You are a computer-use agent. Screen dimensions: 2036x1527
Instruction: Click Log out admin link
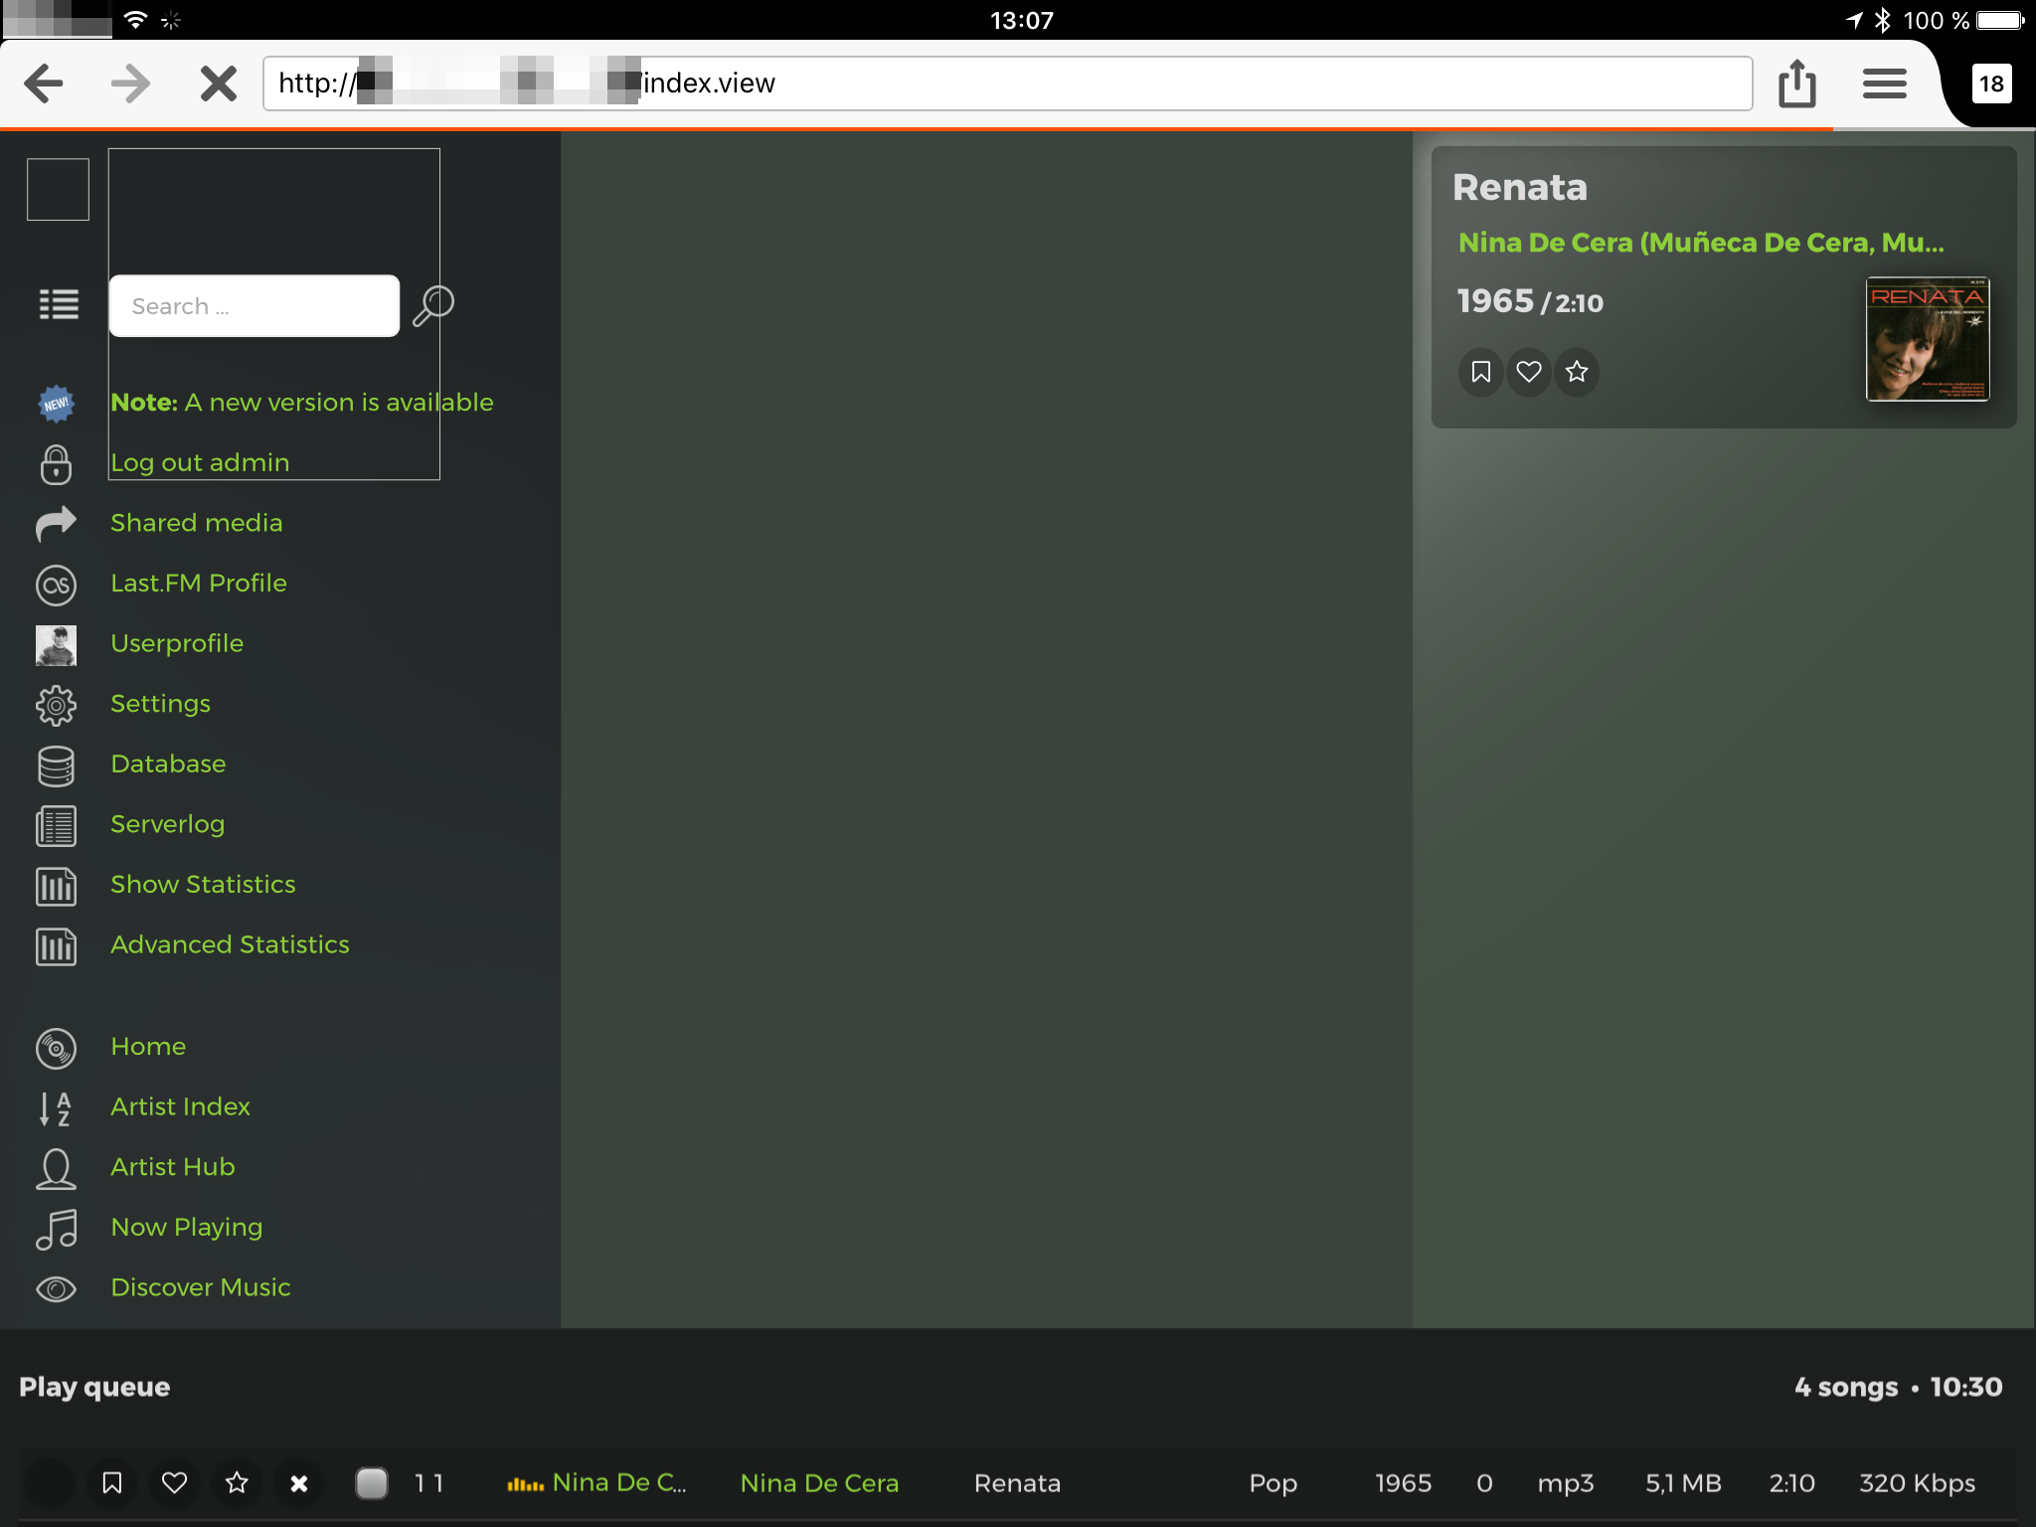click(x=200, y=462)
